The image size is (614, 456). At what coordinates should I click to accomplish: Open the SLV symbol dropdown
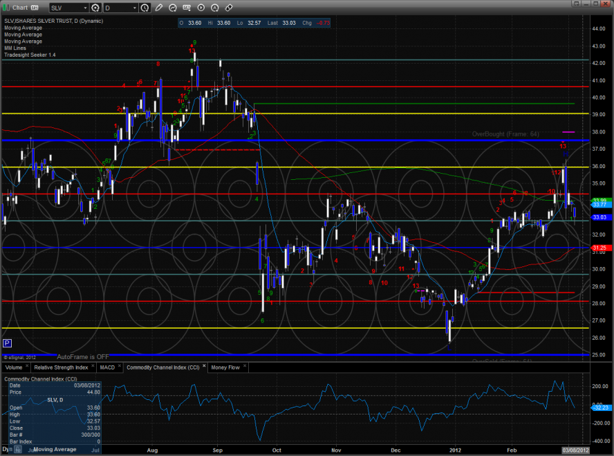click(x=85, y=8)
